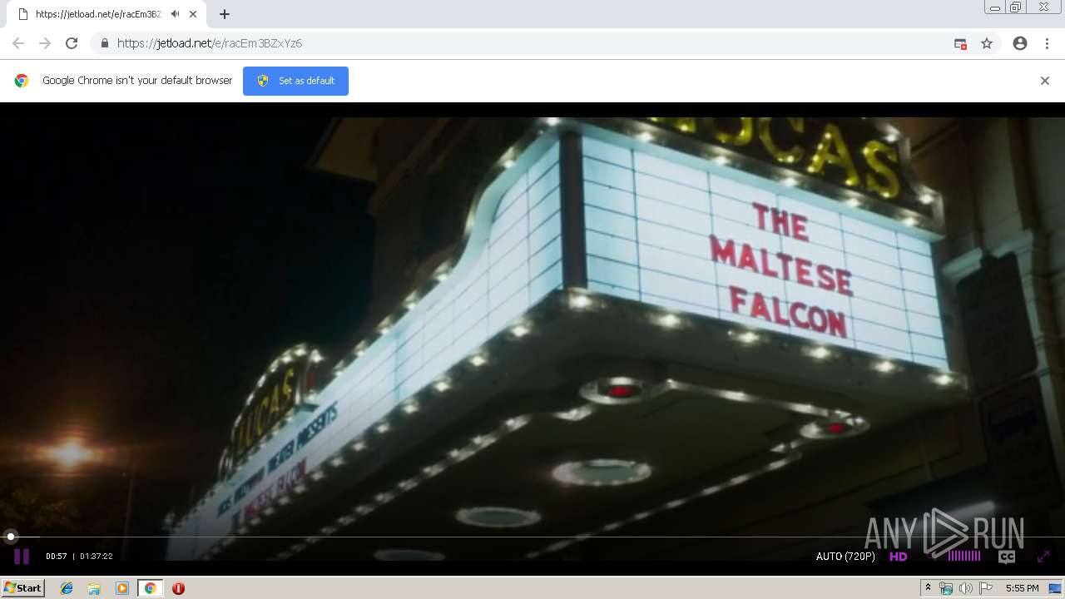This screenshot has width=1065, height=599.
Task: Restore down the Chrome window
Action: pyautogui.click(x=1016, y=7)
